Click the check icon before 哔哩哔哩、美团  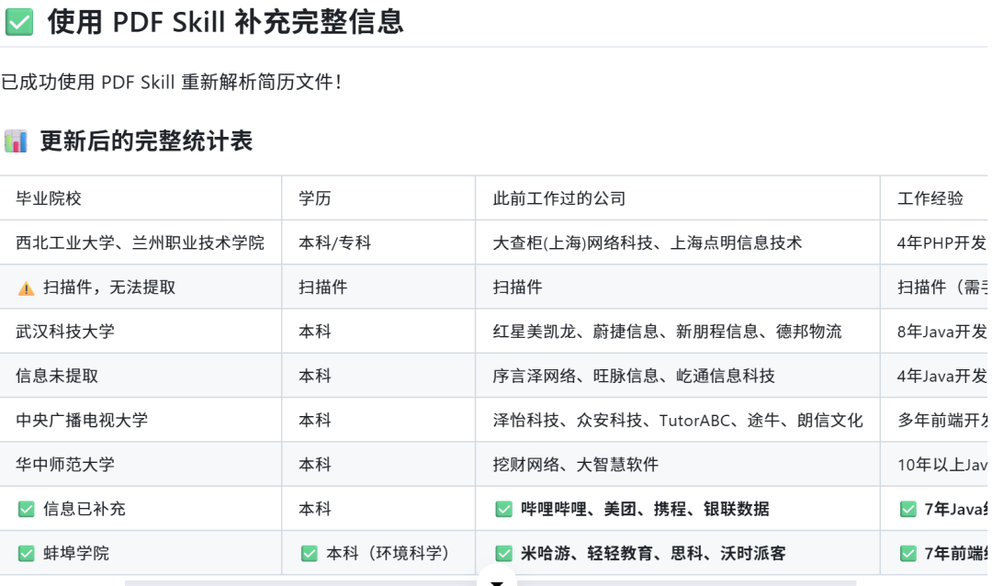pyautogui.click(x=503, y=509)
